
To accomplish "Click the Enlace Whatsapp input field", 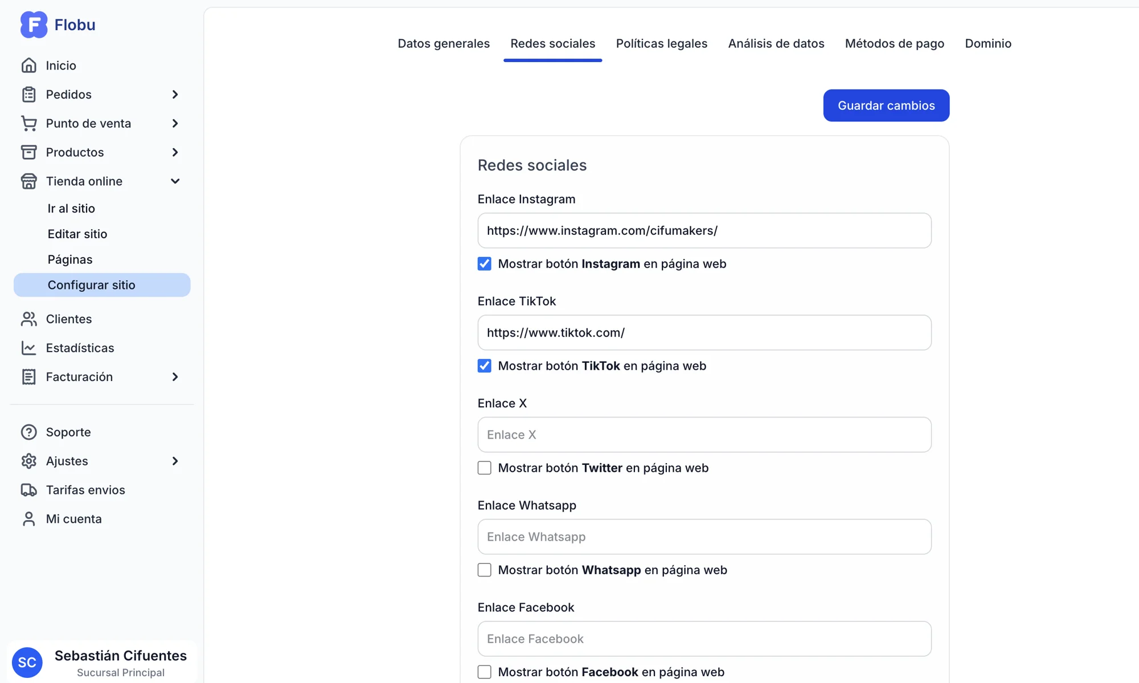I will (704, 537).
